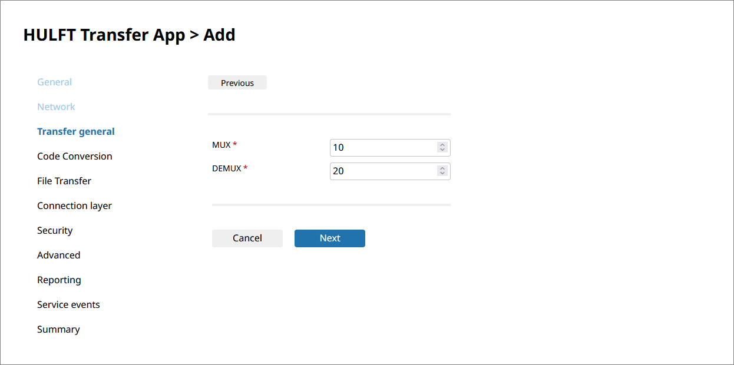Switch to the File Transfer section
734x365 pixels.
[x=64, y=181]
